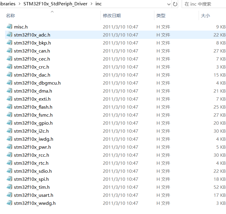Click the stm32f10x_cec.h file icon
226x214 pixels.
pyautogui.click(x=10, y=59)
